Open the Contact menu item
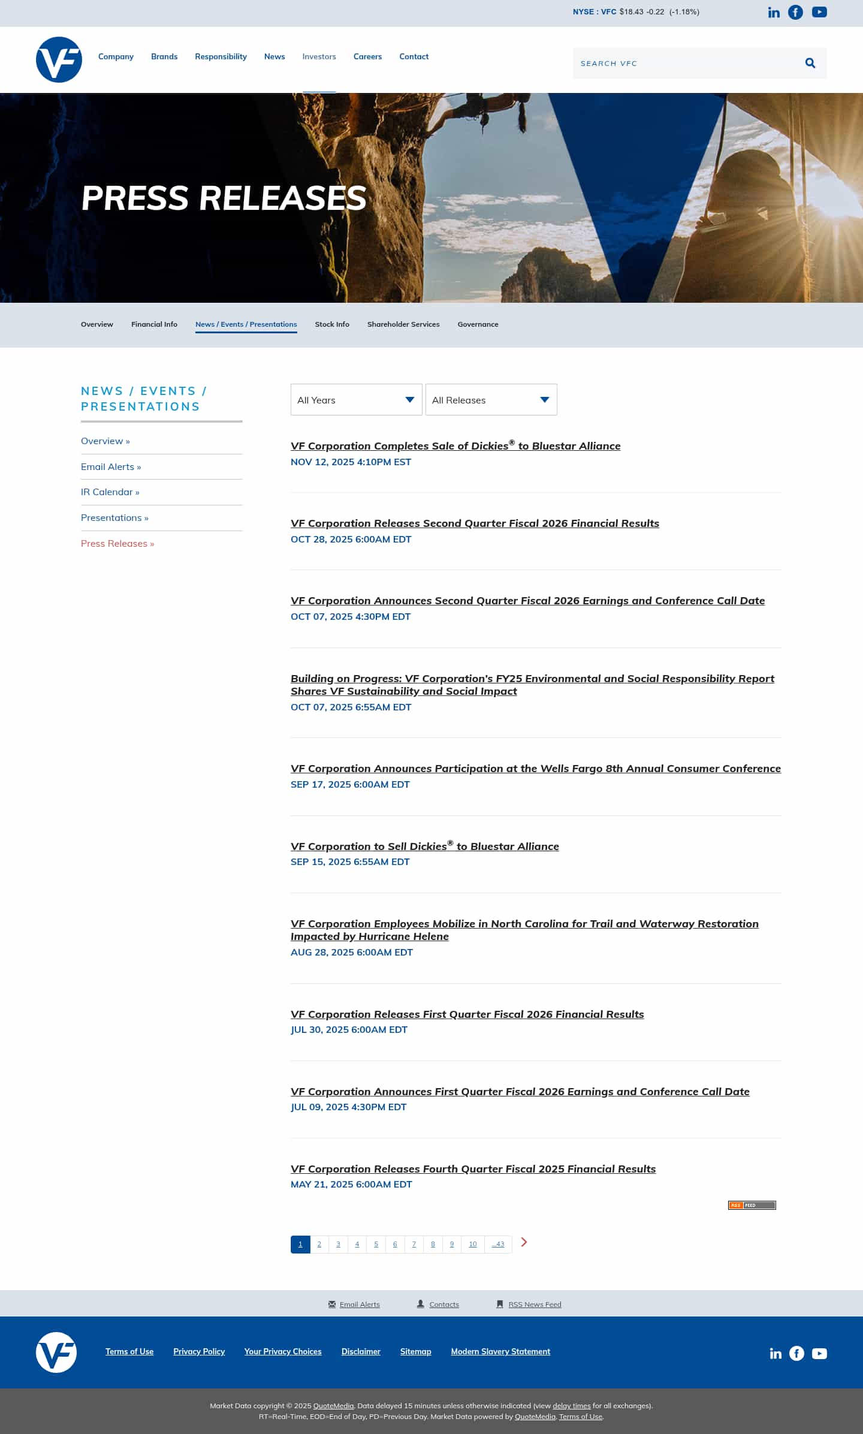This screenshot has height=1434, width=863. click(x=414, y=56)
